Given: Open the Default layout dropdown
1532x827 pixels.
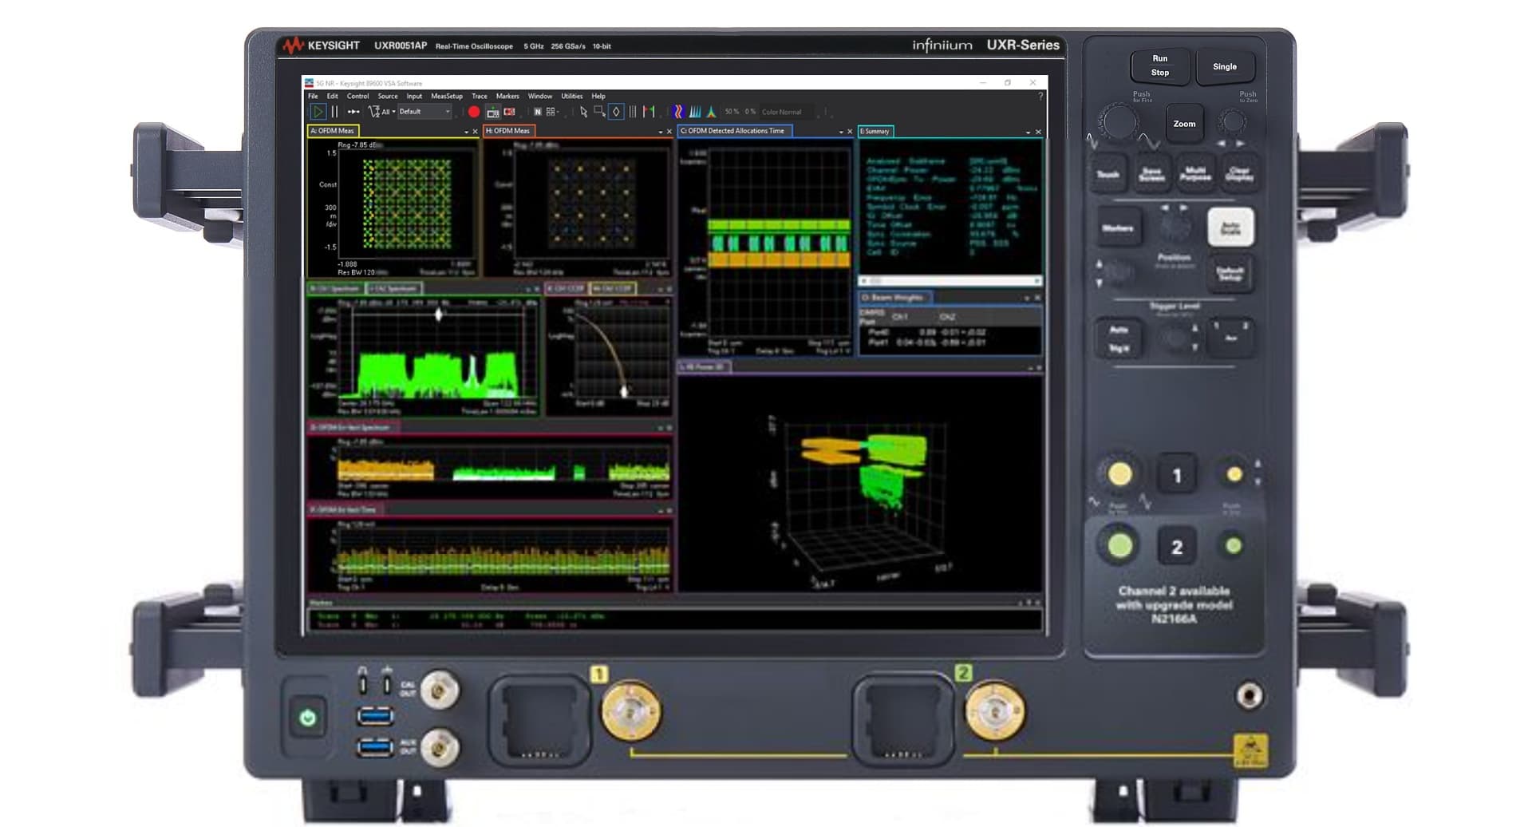Looking at the screenshot, I should pos(424,112).
